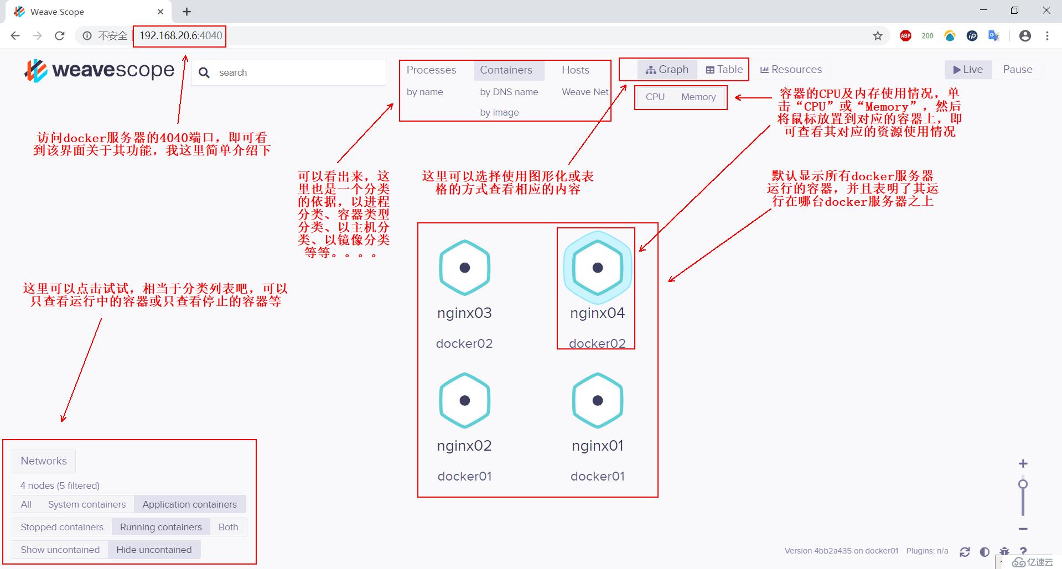Viewport: 1062px width, 569px height.
Task: Click the force reload icon in footer
Action: pyautogui.click(x=965, y=551)
